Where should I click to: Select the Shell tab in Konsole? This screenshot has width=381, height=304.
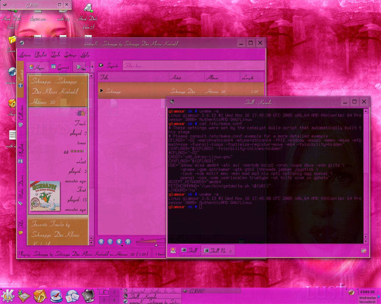[189, 251]
